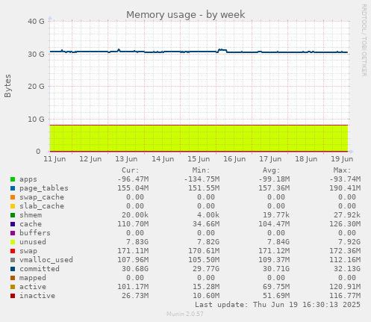
Task: Click the inactive legend label
Action: 37,296
